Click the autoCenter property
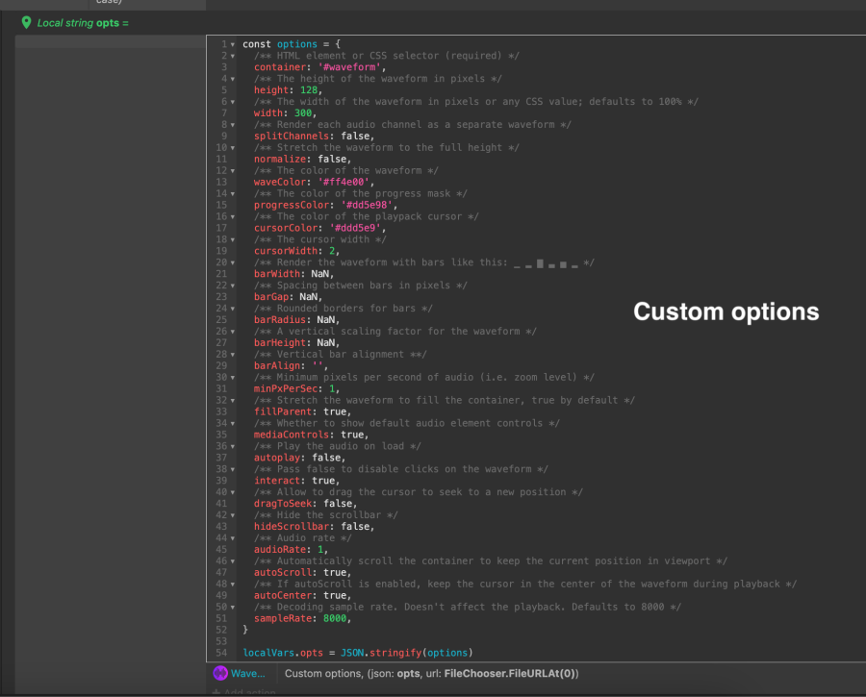The width and height of the screenshot is (866, 697). (x=282, y=595)
